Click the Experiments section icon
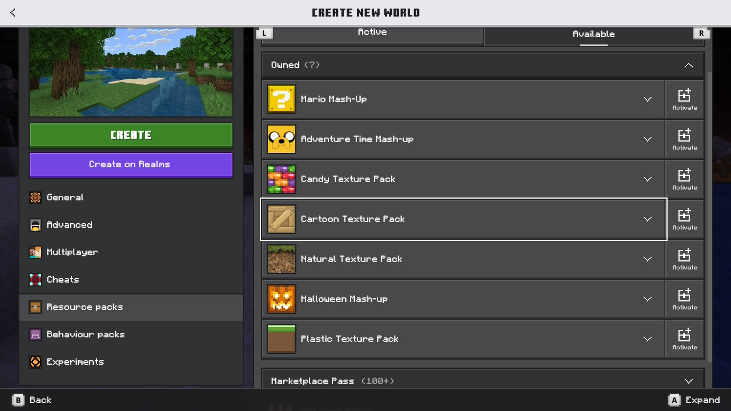Image resolution: width=731 pixels, height=411 pixels. tap(35, 362)
